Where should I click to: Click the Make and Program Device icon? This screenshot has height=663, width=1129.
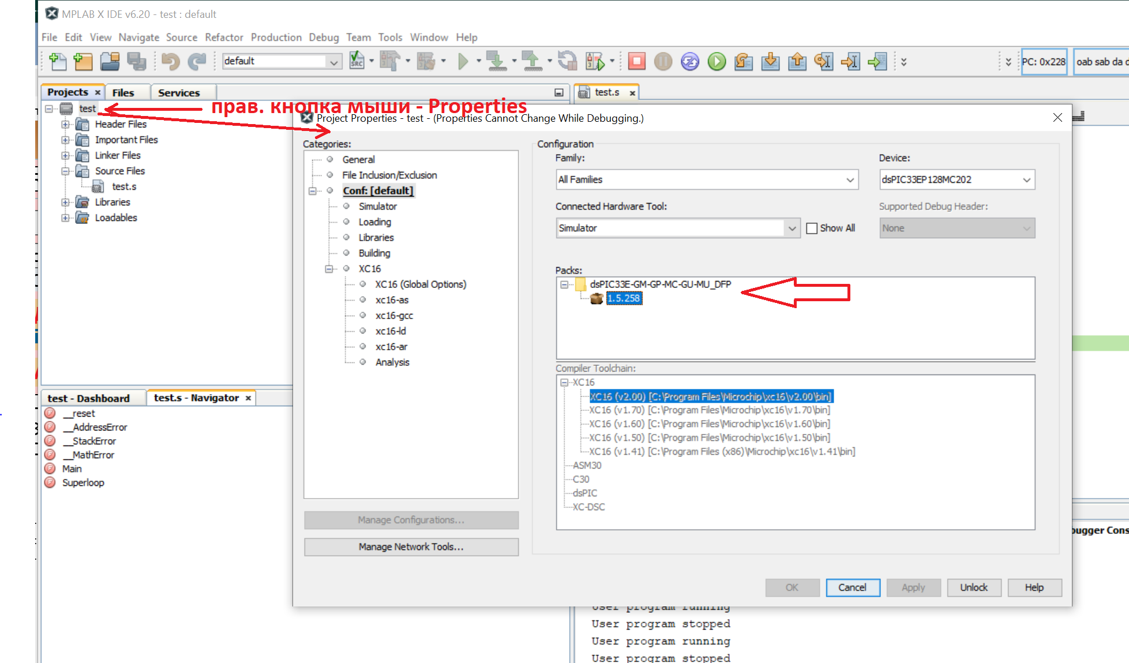click(x=496, y=61)
